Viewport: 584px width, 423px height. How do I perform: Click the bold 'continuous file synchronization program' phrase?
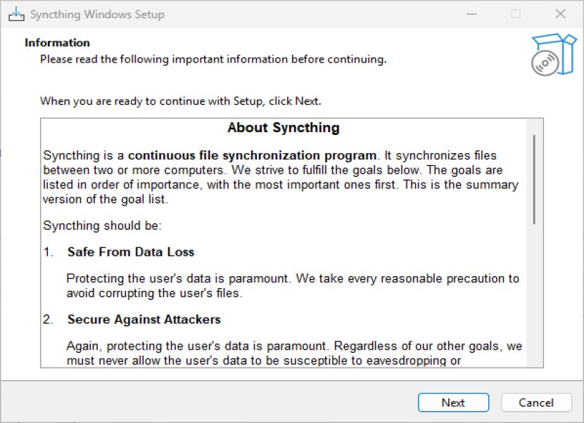[x=252, y=155]
